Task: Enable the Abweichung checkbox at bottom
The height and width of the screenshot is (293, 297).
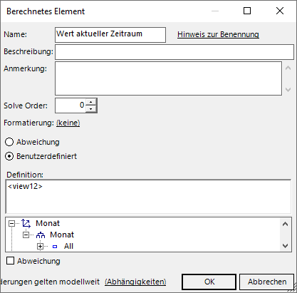Action: [x=11, y=261]
